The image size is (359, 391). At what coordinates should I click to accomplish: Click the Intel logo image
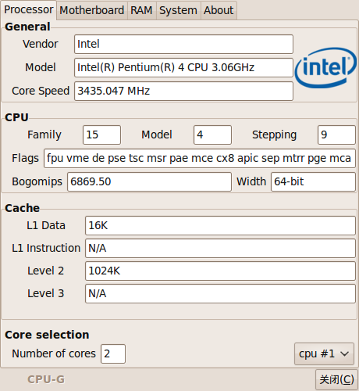[x=325, y=67]
